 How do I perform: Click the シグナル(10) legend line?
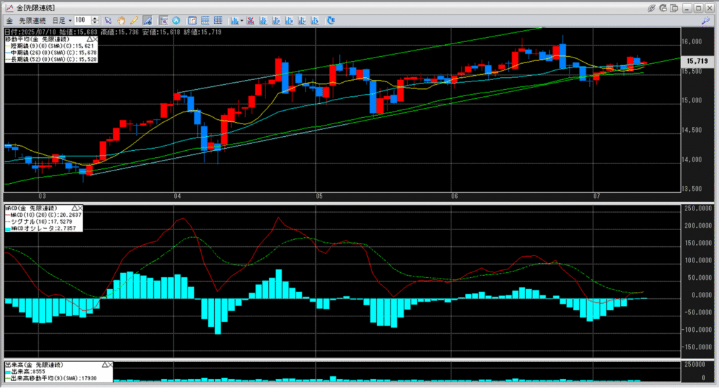[39, 222]
